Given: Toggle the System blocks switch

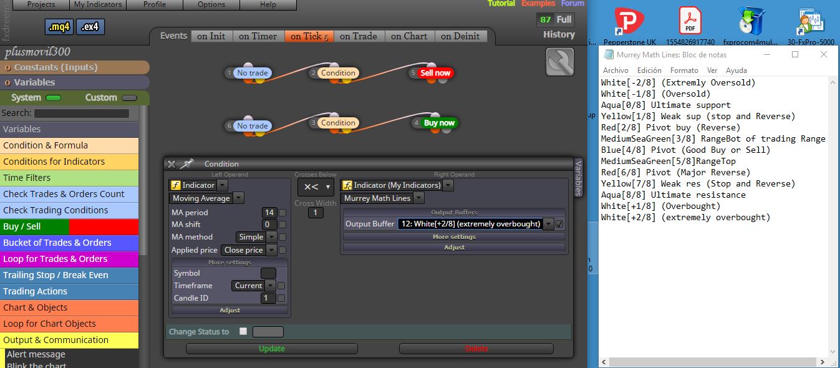Looking at the screenshot, I should (x=54, y=98).
